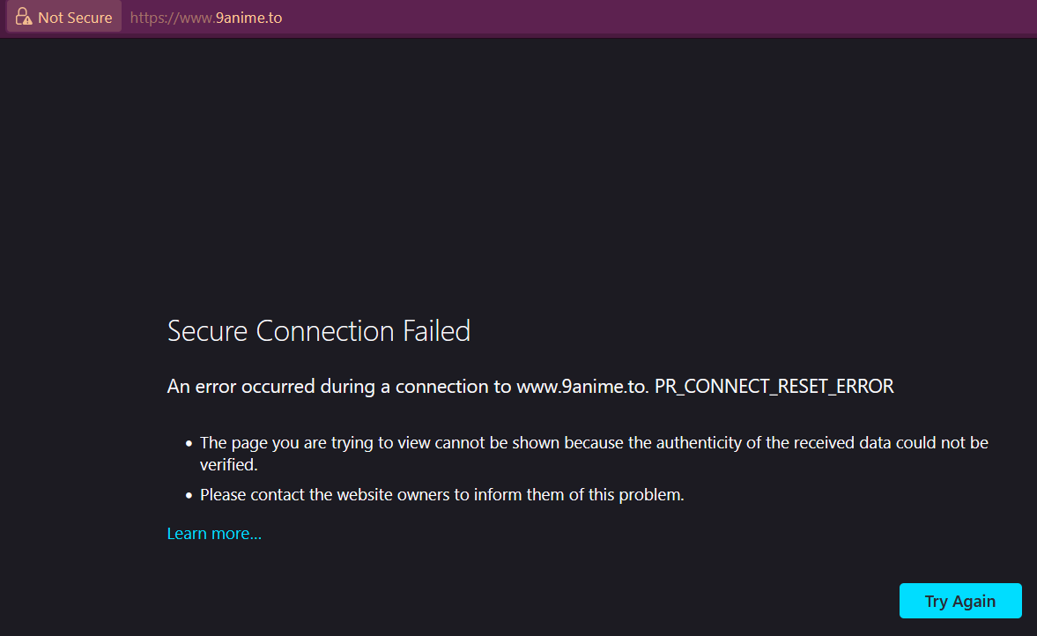Click the "Not Secure" text label

pos(75,18)
